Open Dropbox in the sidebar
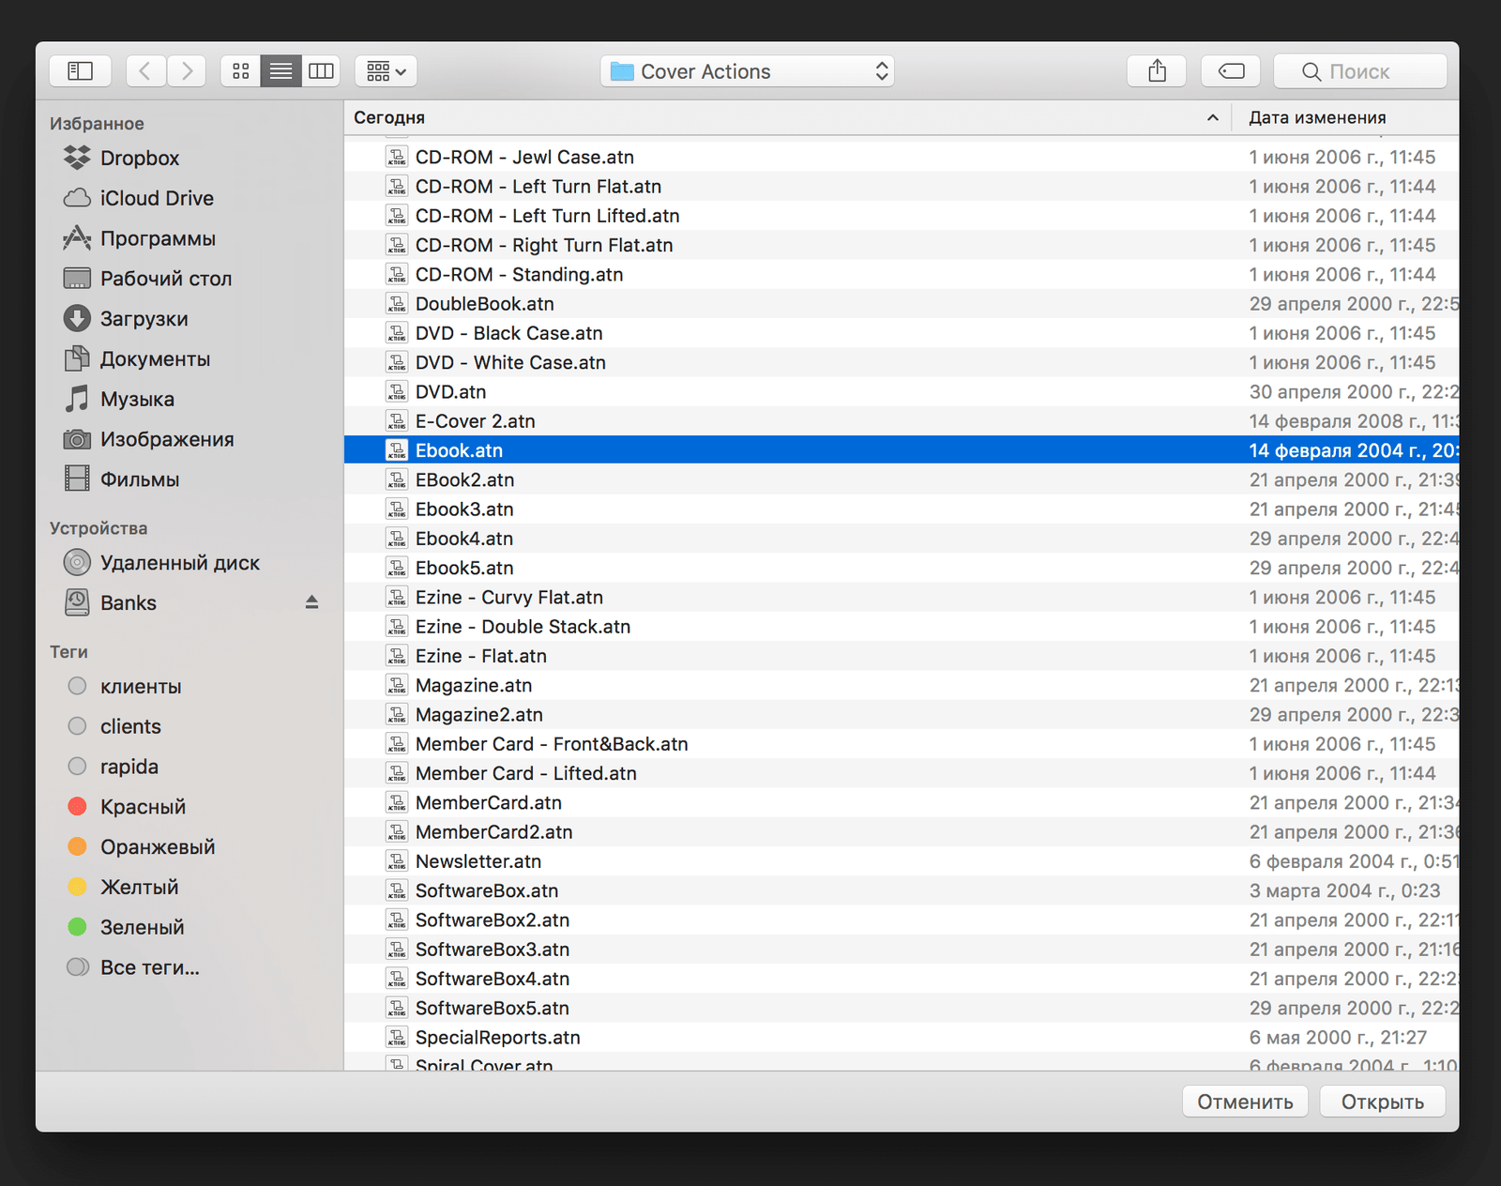The image size is (1501, 1186). [139, 159]
